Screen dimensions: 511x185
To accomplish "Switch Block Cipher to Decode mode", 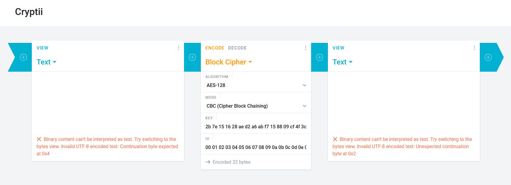I will pyautogui.click(x=237, y=48).
